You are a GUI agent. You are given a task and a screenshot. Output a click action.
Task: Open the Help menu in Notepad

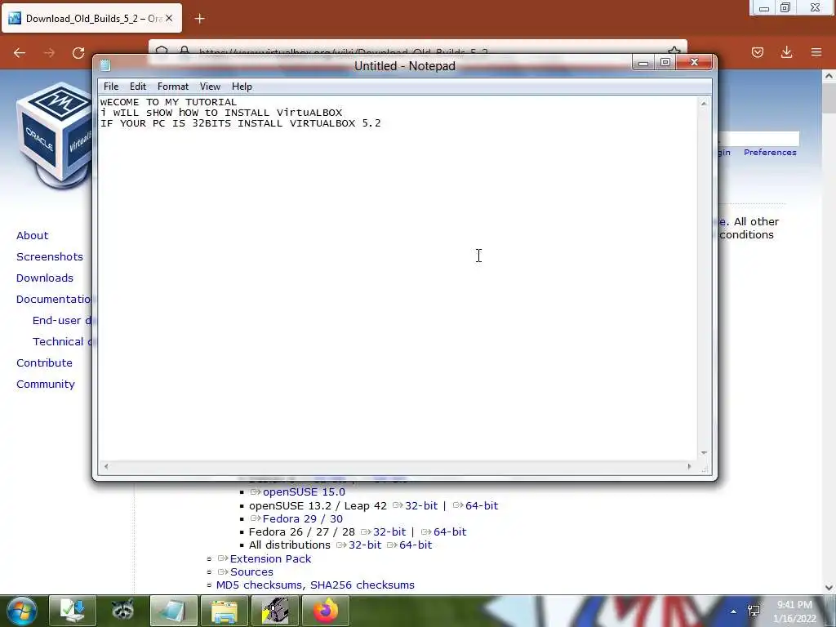coord(242,87)
